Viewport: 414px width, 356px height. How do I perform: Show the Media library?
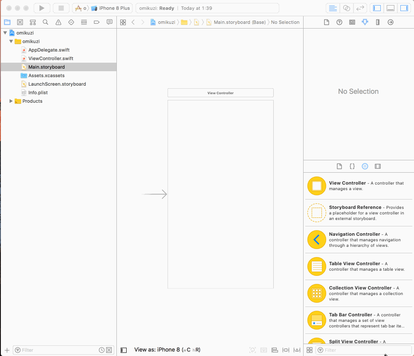[378, 166]
